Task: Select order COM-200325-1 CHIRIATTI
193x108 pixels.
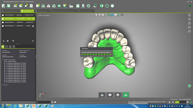Action: [x=18, y=22]
